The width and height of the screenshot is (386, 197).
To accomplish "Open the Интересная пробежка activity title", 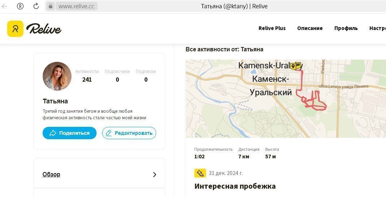I will (235, 186).
